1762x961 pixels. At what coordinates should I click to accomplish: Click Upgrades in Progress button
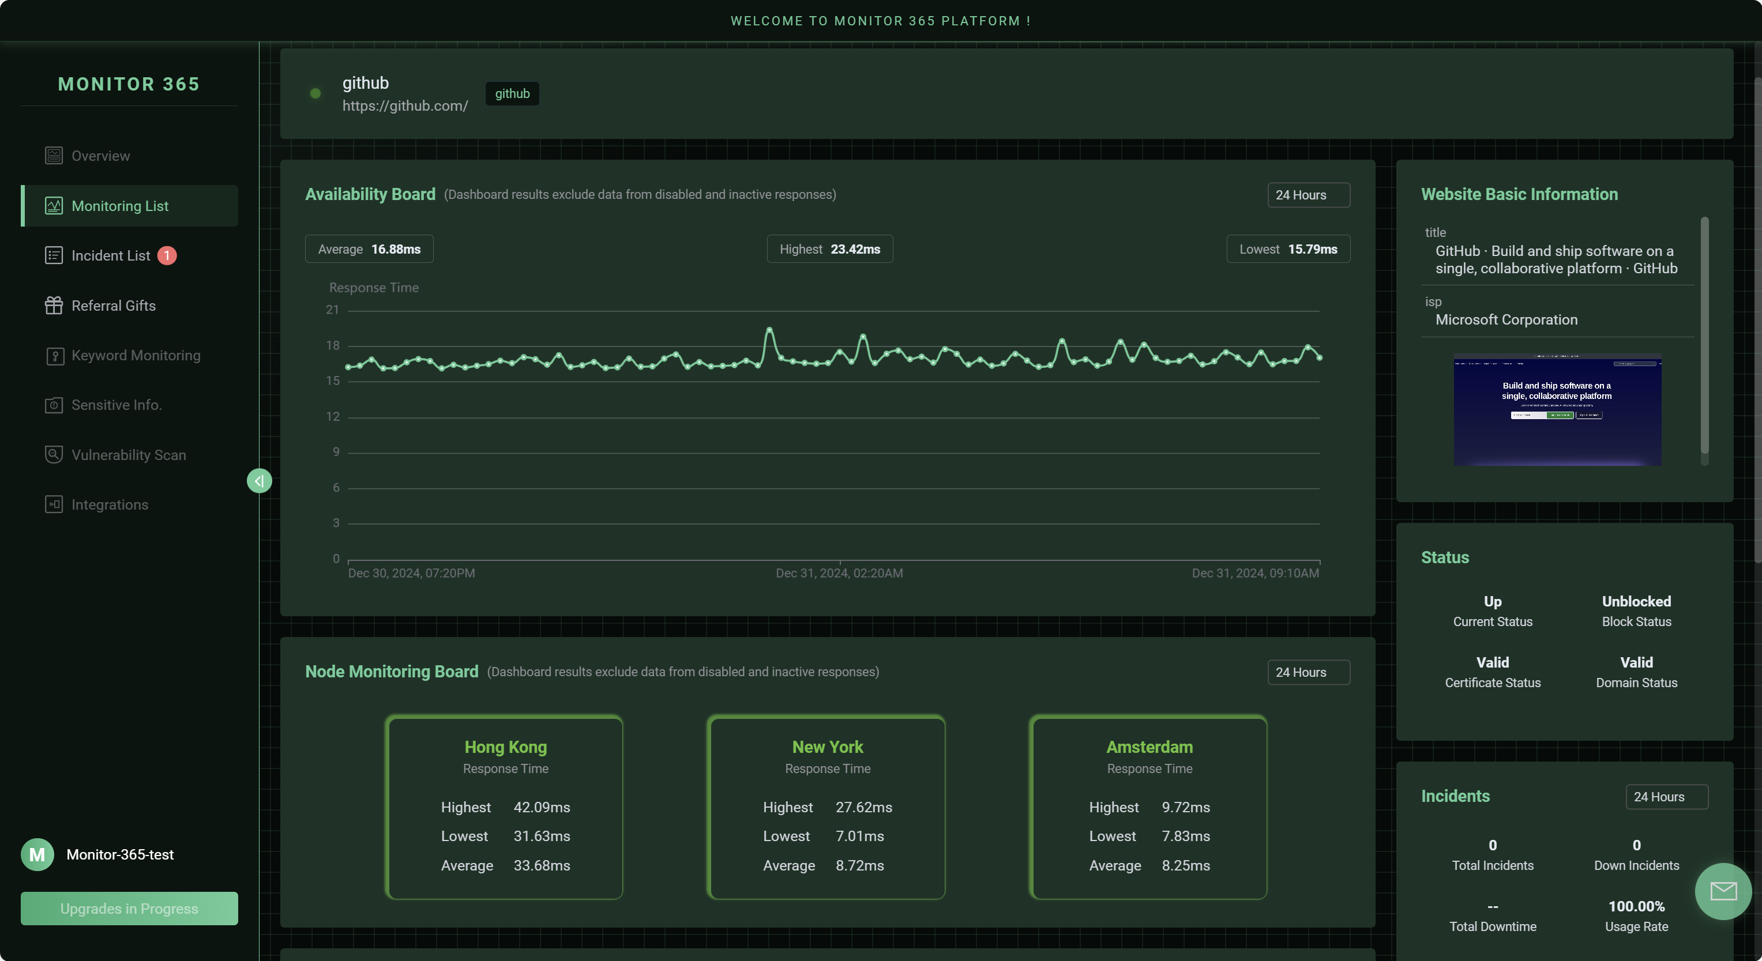pyautogui.click(x=129, y=909)
